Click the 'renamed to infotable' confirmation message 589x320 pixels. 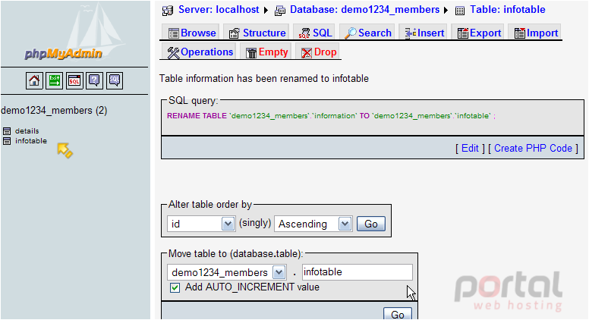pos(263,78)
